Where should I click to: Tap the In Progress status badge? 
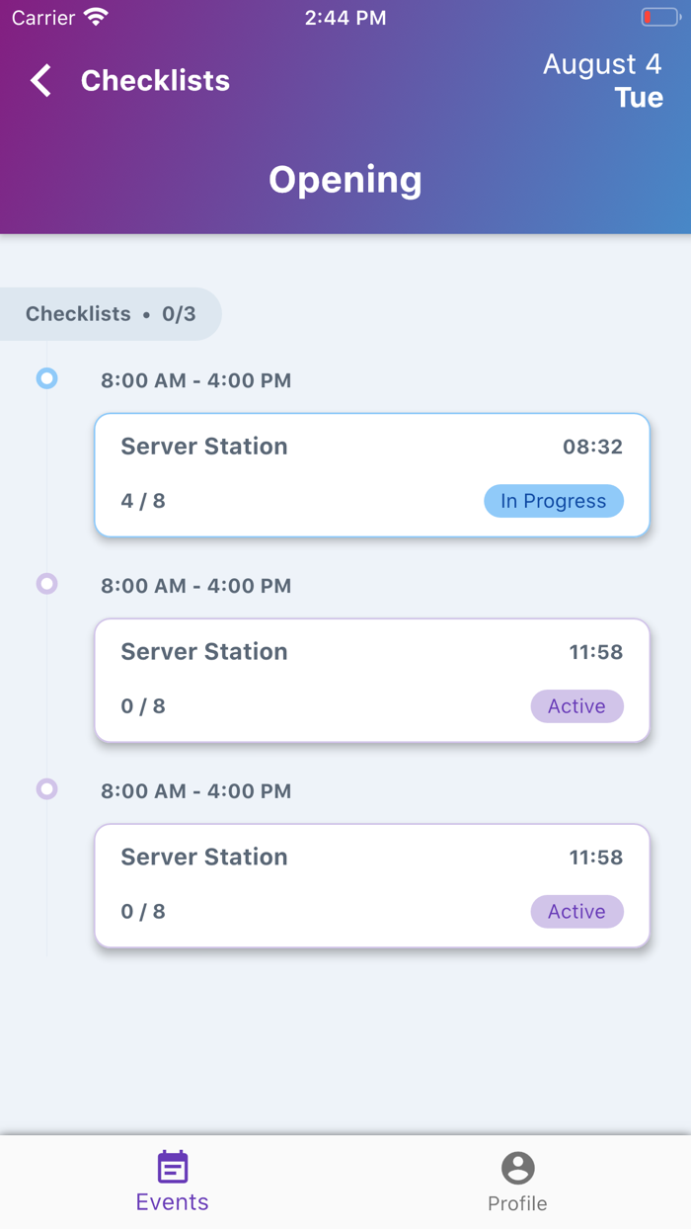pyautogui.click(x=553, y=501)
